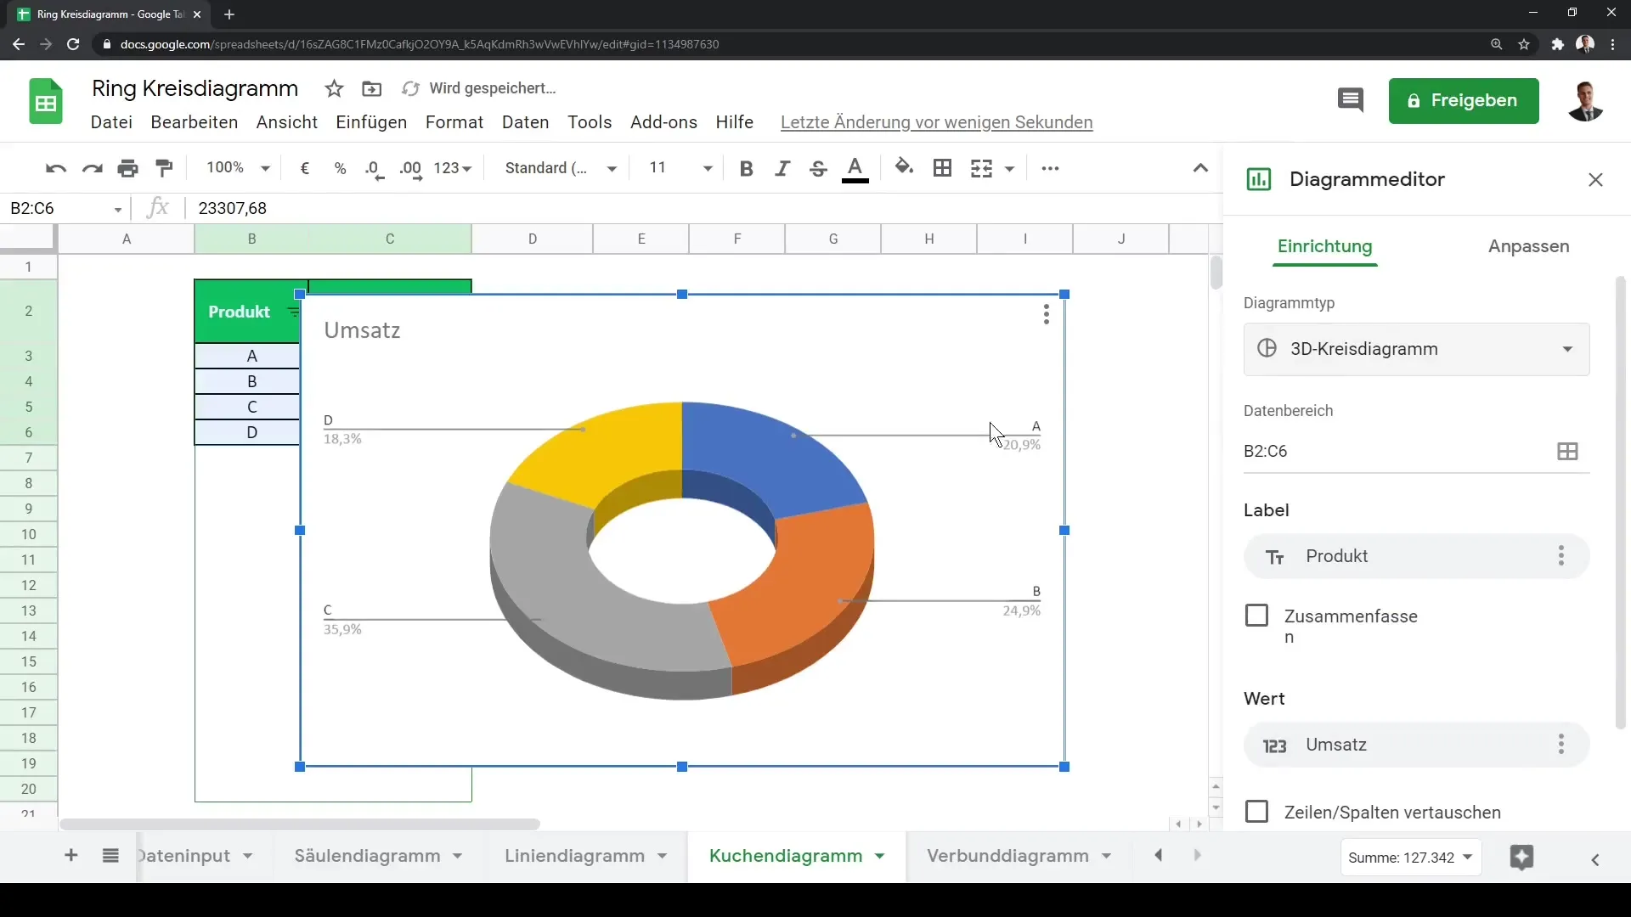The height and width of the screenshot is (917, 1631).
Task: Toggle bold formatting
Action: (x=746, y=168)
